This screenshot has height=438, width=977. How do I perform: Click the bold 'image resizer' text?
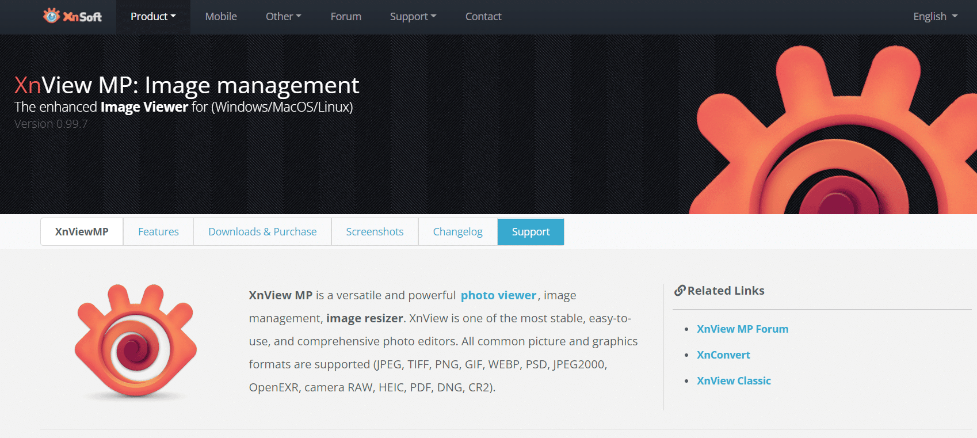coord(365,318)
